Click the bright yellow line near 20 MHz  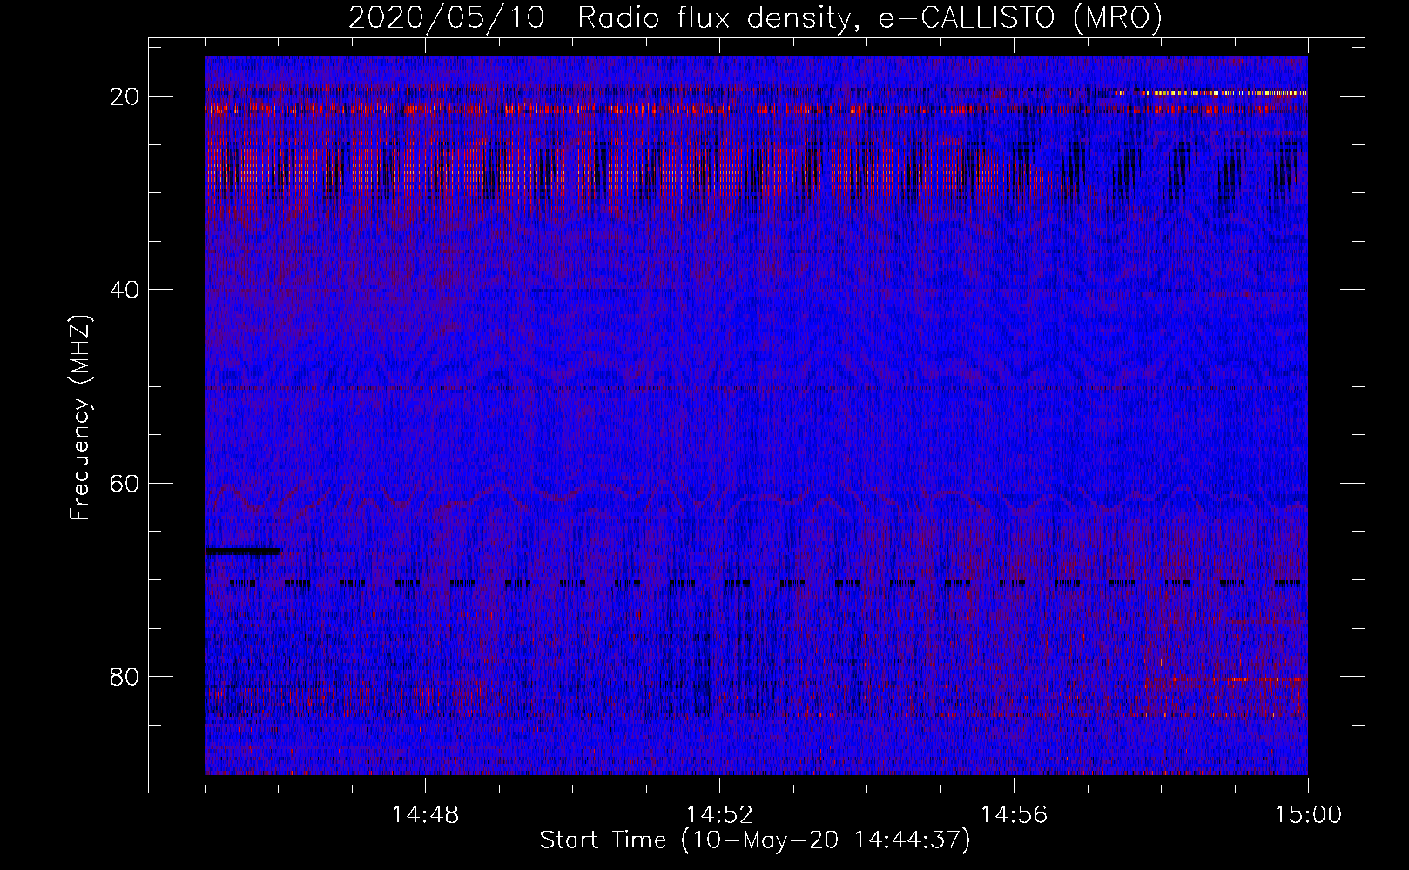tap(1210, 93)
